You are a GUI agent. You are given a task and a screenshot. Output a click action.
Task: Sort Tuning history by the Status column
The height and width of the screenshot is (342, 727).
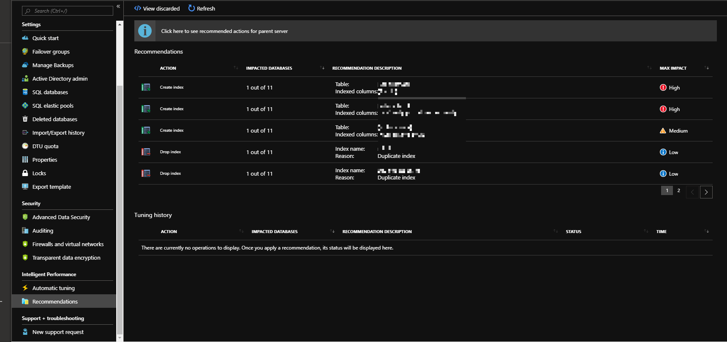pos(646,231)
